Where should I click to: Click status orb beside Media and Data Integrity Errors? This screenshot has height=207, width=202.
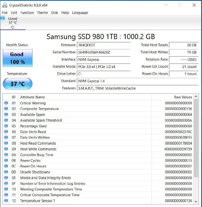[6, 178]
